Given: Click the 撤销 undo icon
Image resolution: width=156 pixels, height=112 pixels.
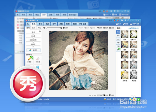Looking at the screenshot, I should pos(79,28).
